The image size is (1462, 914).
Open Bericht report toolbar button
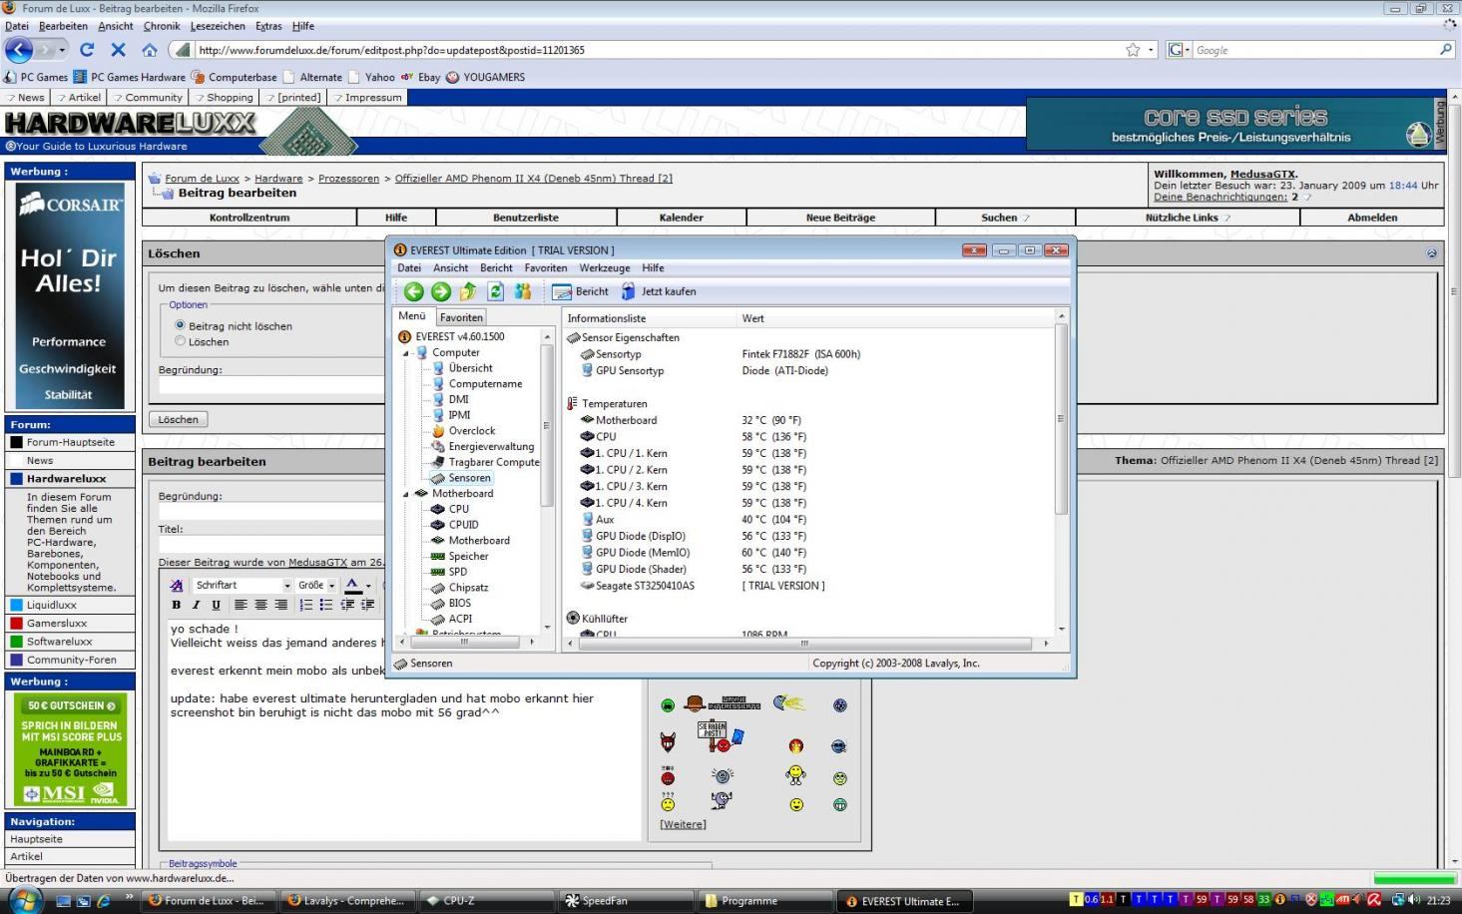tap(580, 291)
